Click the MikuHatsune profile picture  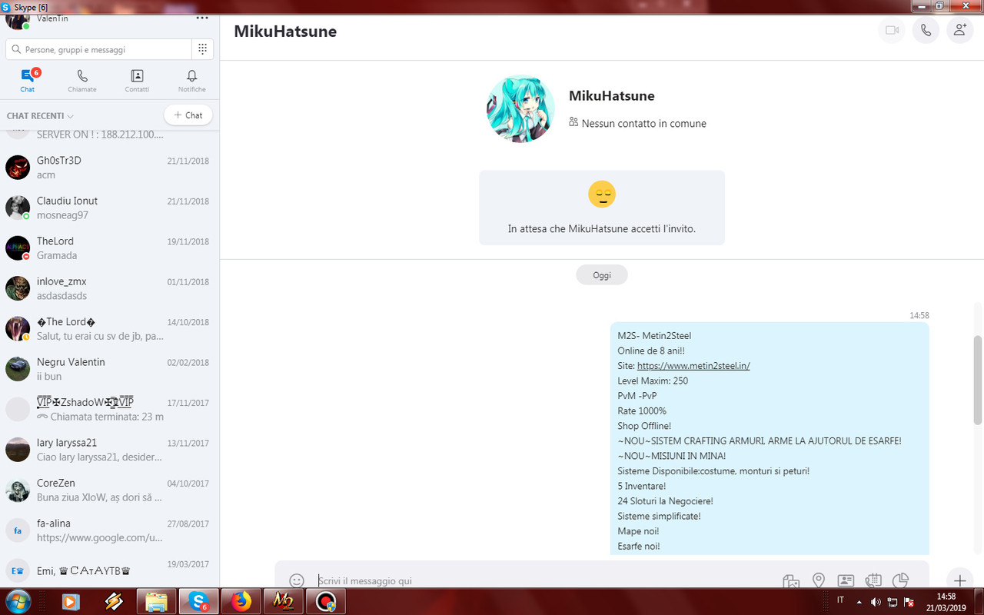pos(520,108)
